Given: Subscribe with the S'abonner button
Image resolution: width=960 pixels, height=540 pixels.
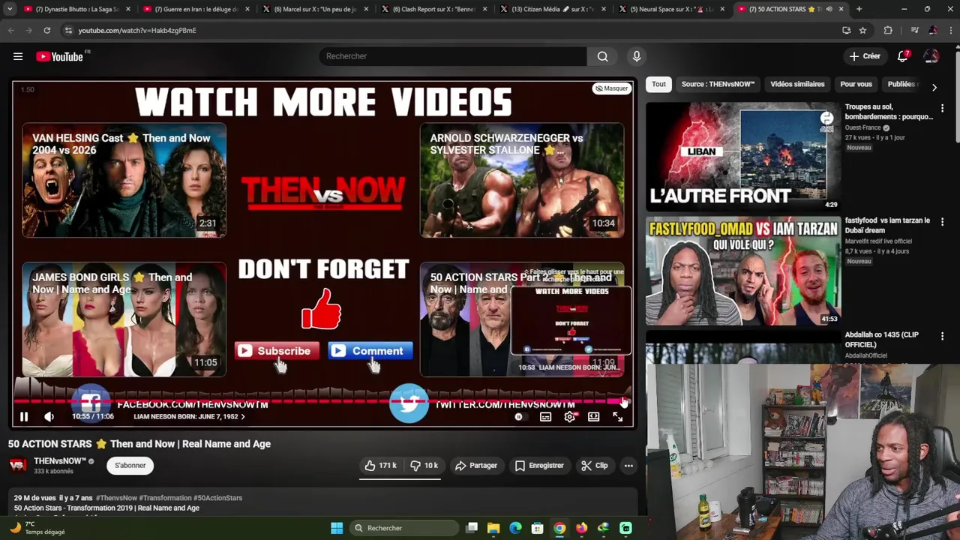Looking at the screenshot, I should (130, 466).
